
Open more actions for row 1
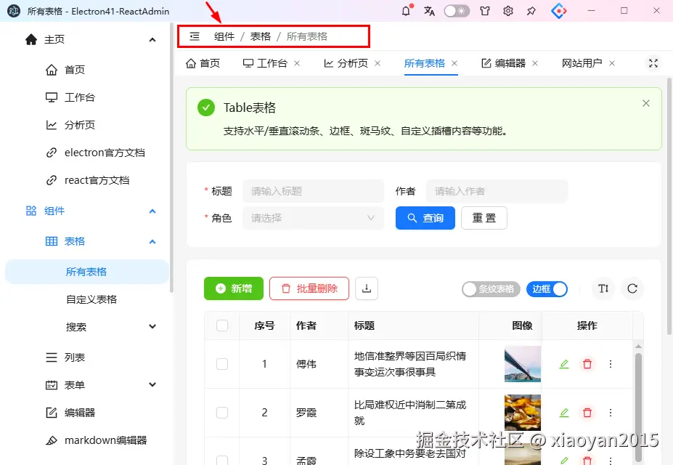tap(611, 364)
